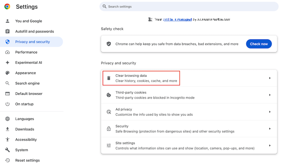This screenshot has height=166, width=289.
Task: Click the Reset settings history icon
Action: point(8,160)
